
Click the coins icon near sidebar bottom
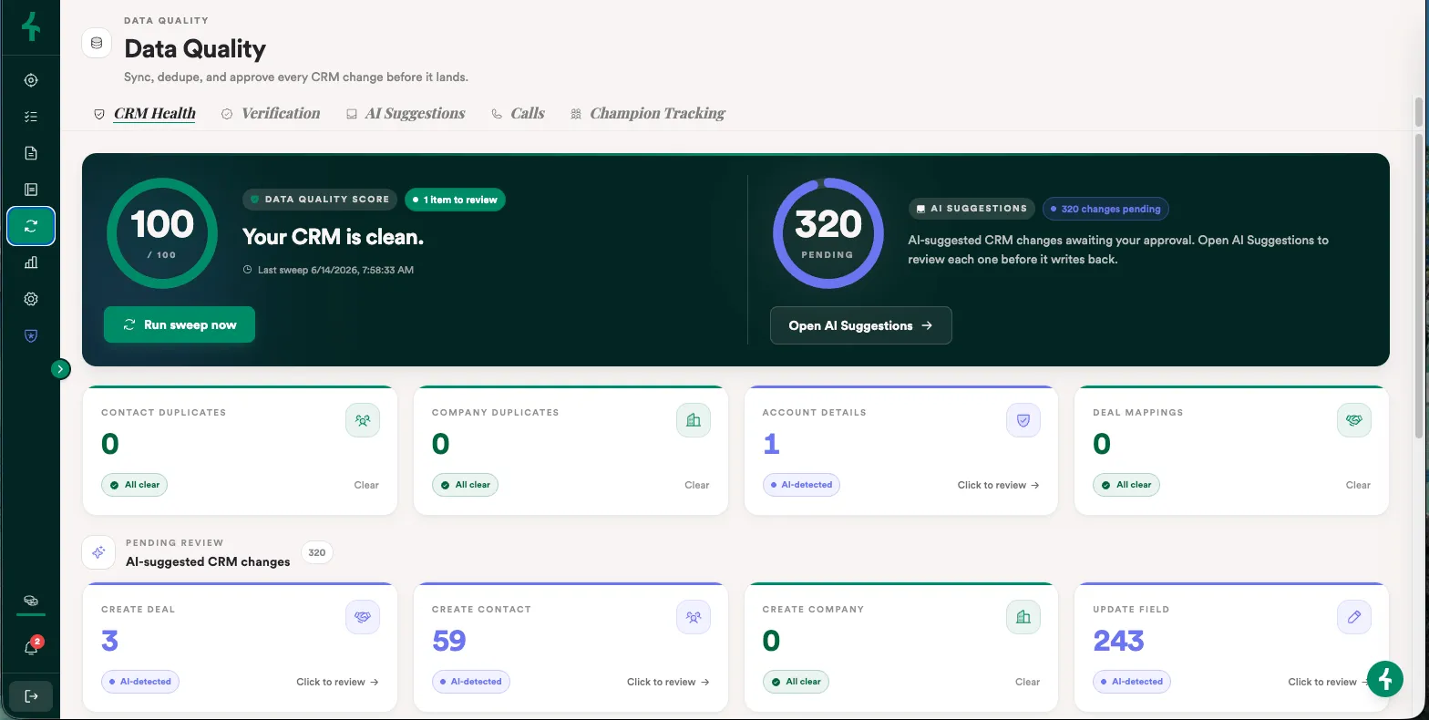pos(31,602)
